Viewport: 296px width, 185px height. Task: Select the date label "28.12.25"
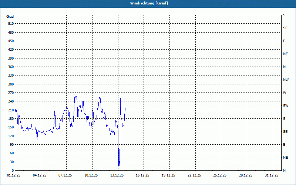pos(246,175)
